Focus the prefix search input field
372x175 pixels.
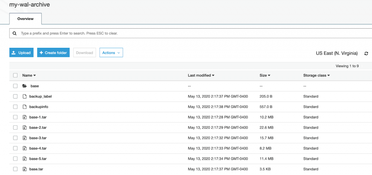coord(182,33)
